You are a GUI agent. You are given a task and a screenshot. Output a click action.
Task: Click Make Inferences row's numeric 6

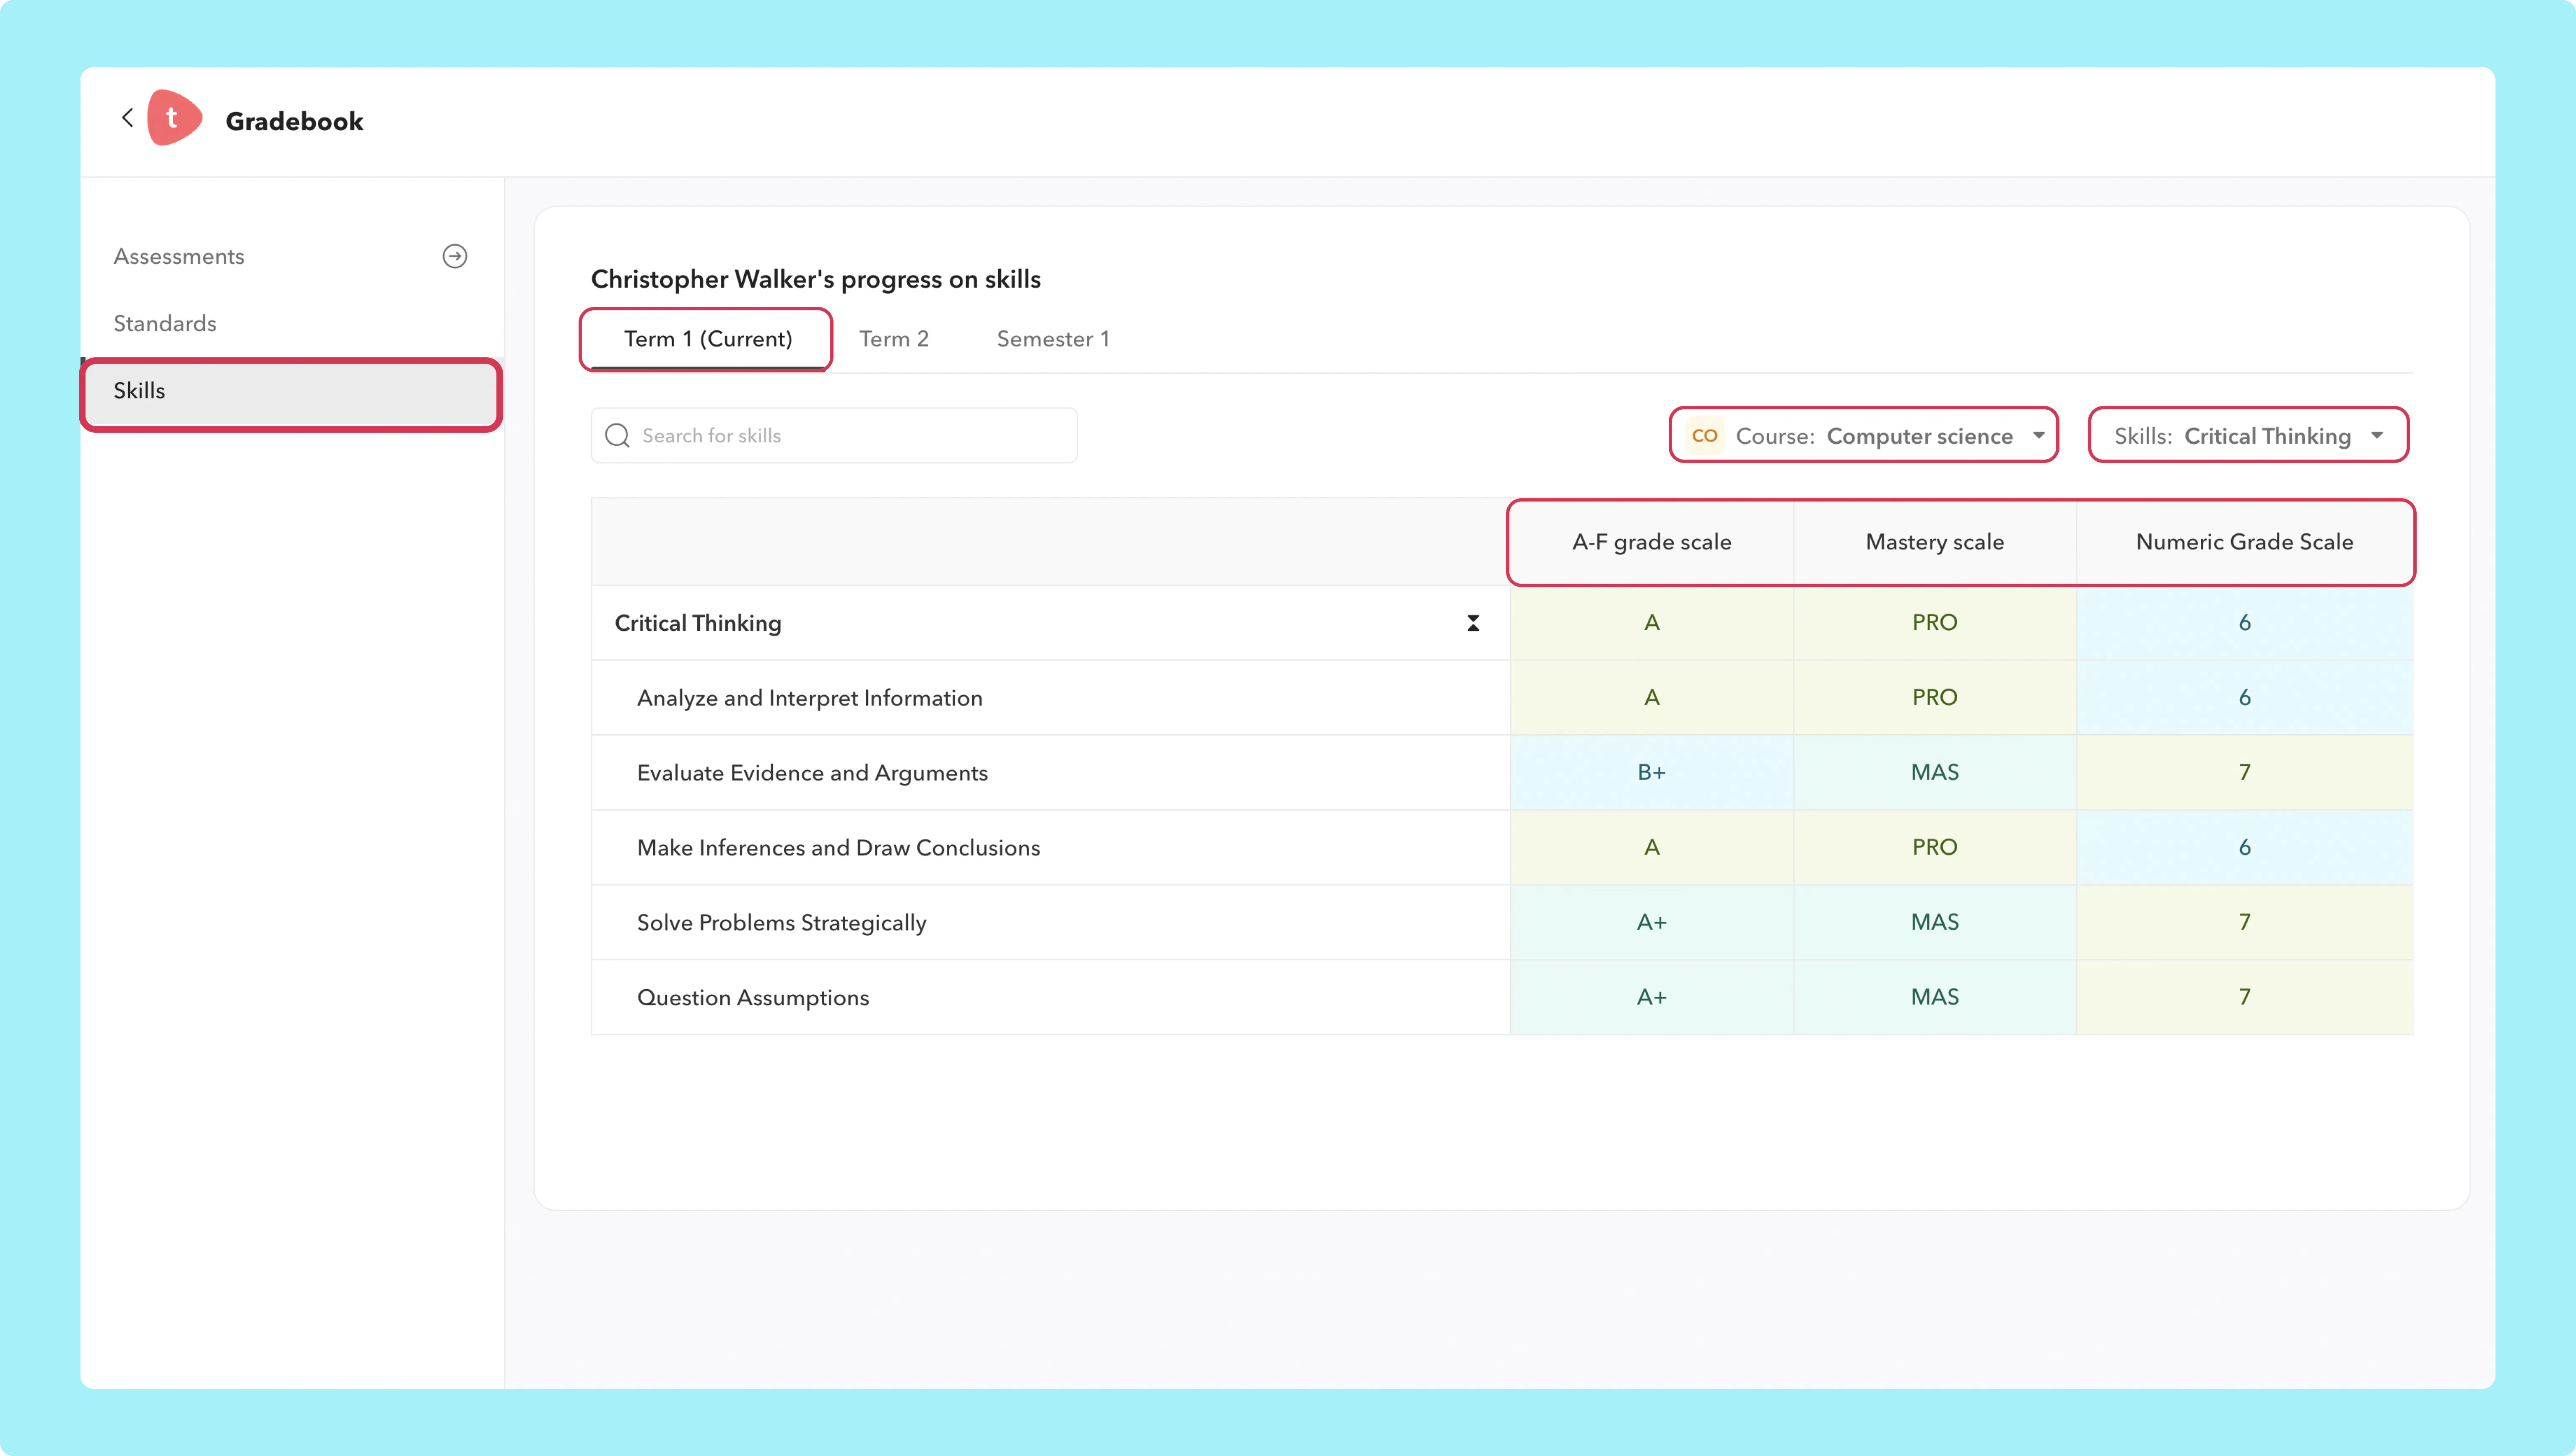tap(2245, 847)
